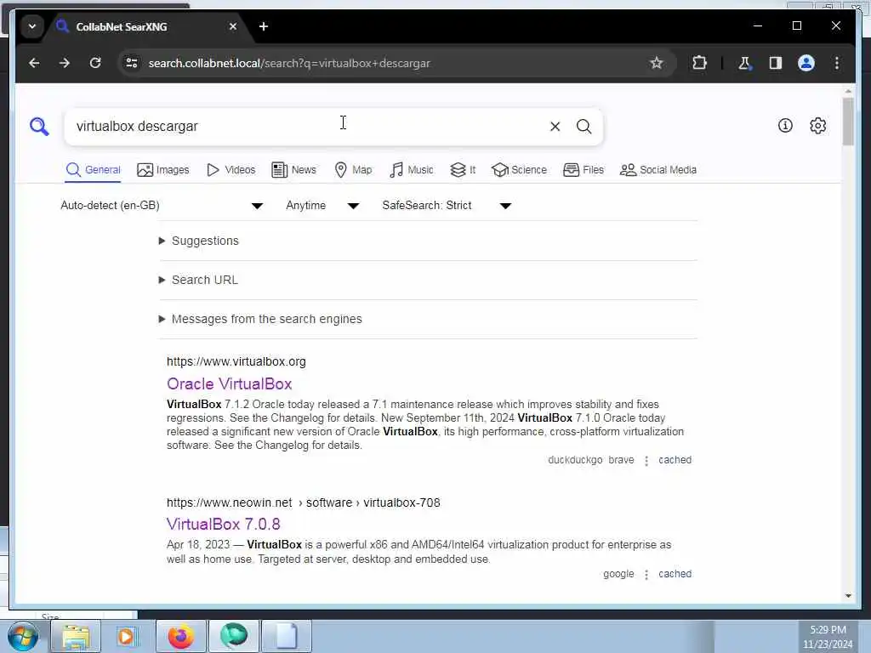Open the SafeSearch: Strict dropdown
The width and height of the screenshot is (871, 653).
pyautogui.click(x=447, y=206)
